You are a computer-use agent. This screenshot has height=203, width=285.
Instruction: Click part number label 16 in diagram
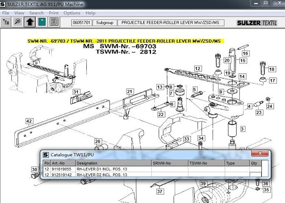pyautogui.click(x=246, y=53)
